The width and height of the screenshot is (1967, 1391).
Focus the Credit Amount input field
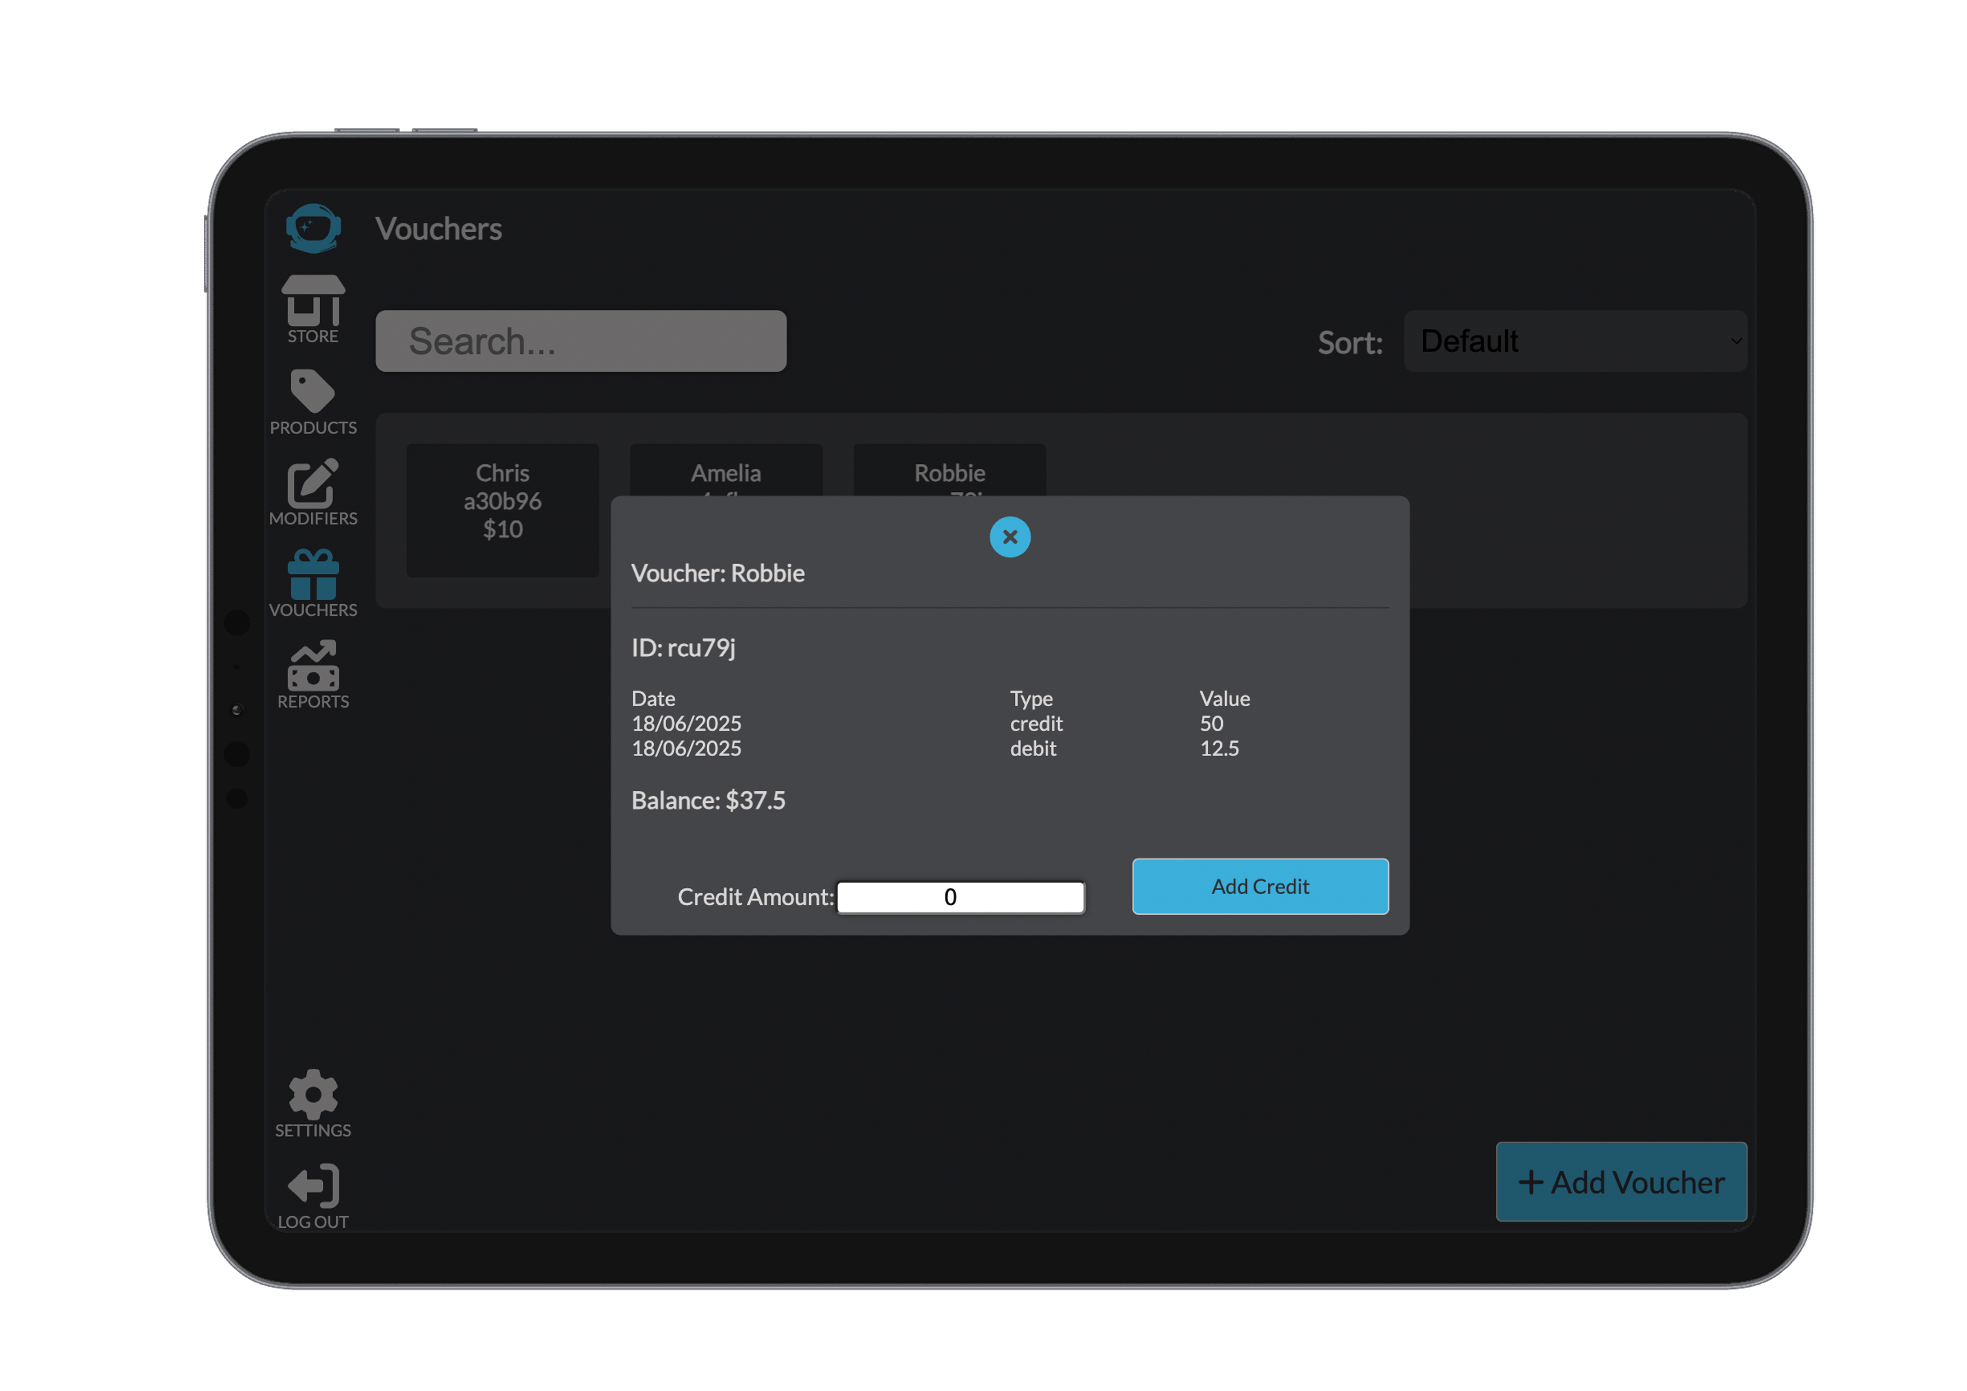(x=961, y=897)
